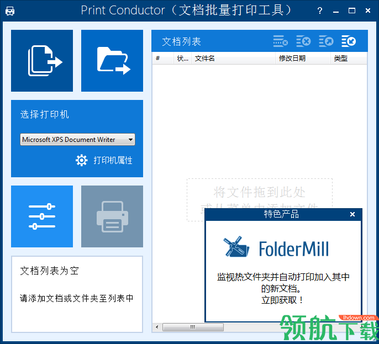Screen dimensions: 379x344
Task: Click the remove selected item list icon
Action: click(281, 41)
